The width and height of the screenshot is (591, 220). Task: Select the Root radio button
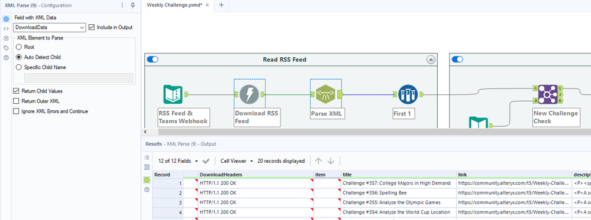coord(19,47)
